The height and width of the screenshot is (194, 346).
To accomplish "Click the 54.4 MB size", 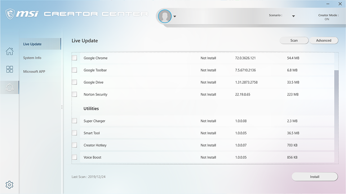I will click(x=293, y=58).
